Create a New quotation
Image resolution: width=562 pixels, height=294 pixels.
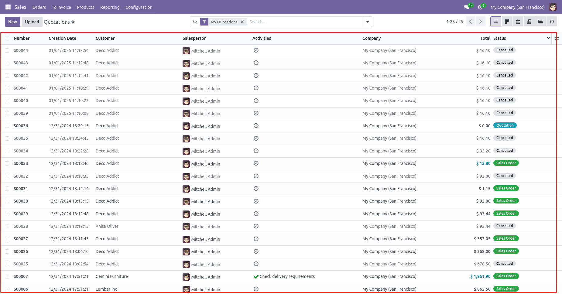point(13,22)
